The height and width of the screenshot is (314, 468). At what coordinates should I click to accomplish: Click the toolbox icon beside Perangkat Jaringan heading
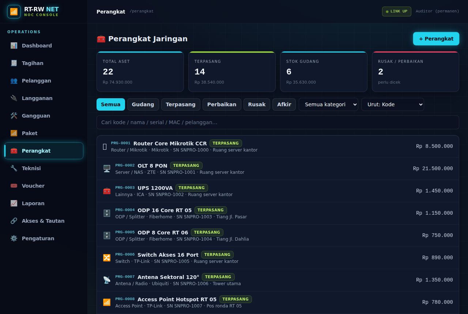101,39
